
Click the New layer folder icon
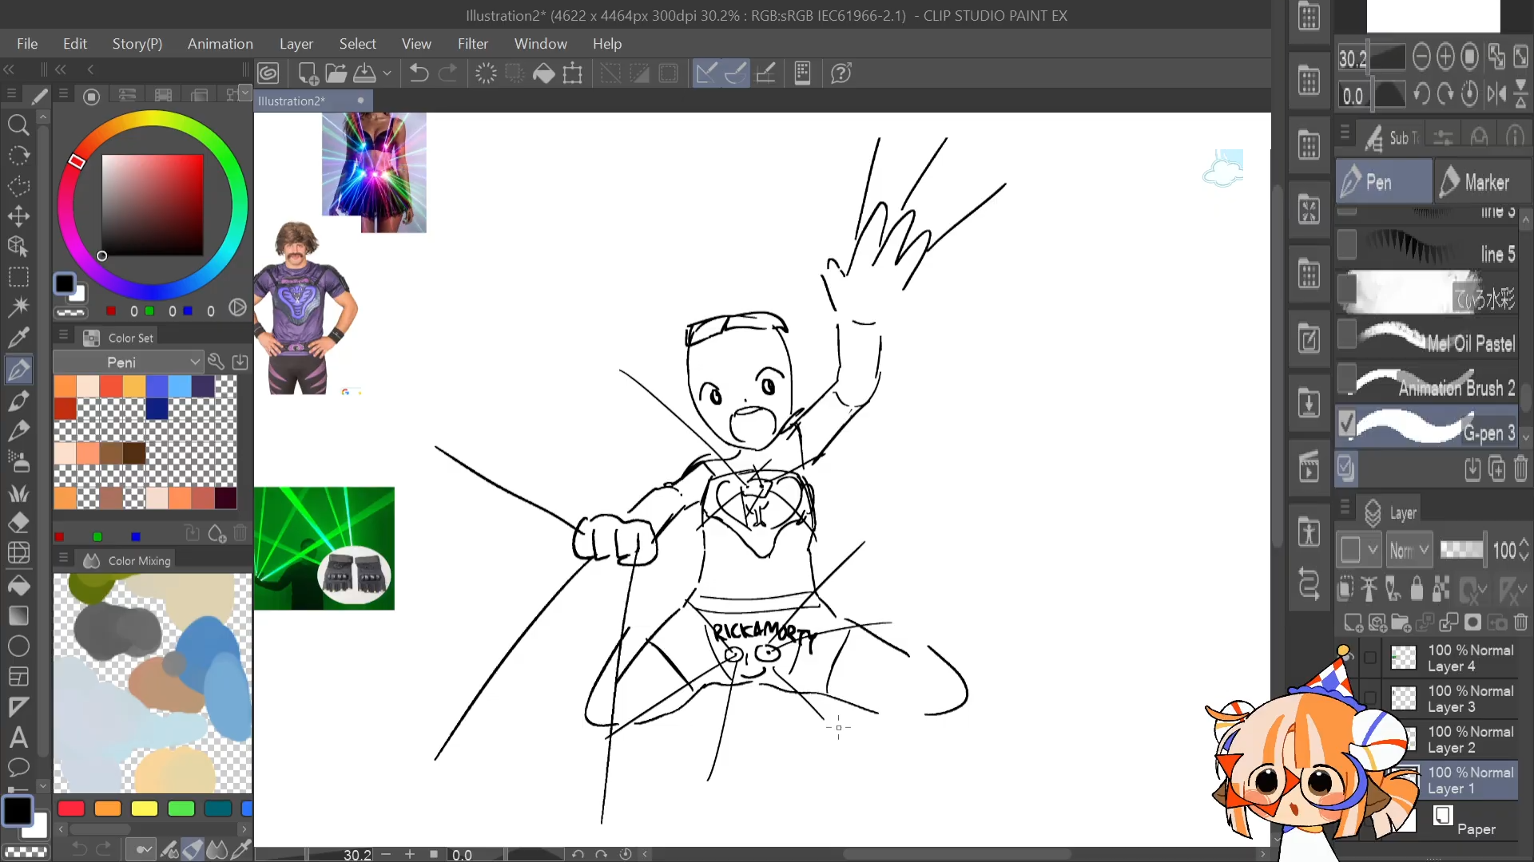coord(1401,623)
